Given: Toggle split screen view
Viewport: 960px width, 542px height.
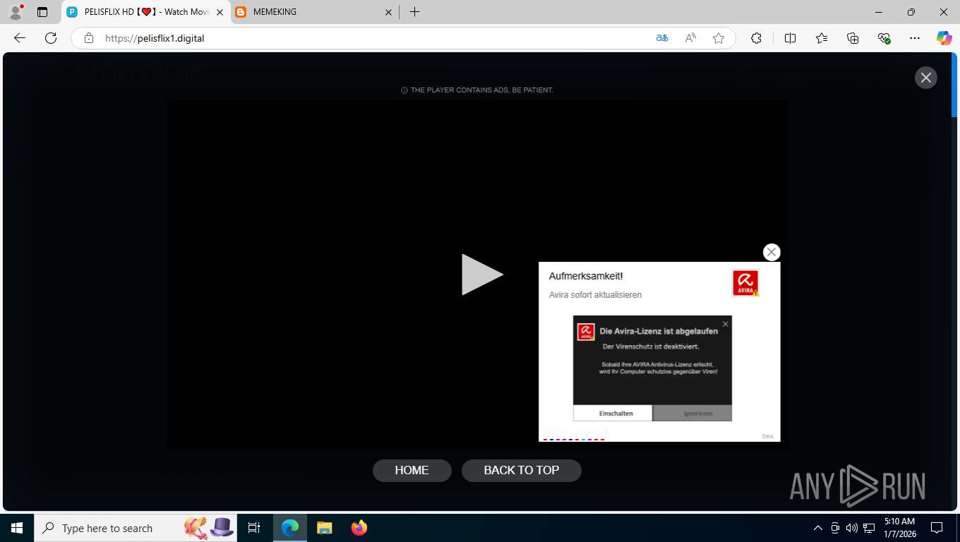Looking at the screenshot, I should pos(790,38).
